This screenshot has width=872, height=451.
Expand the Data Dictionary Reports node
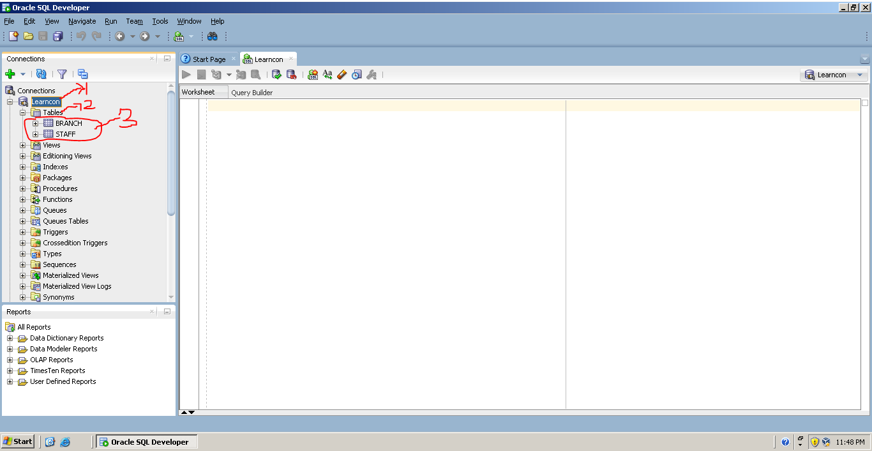10,338
